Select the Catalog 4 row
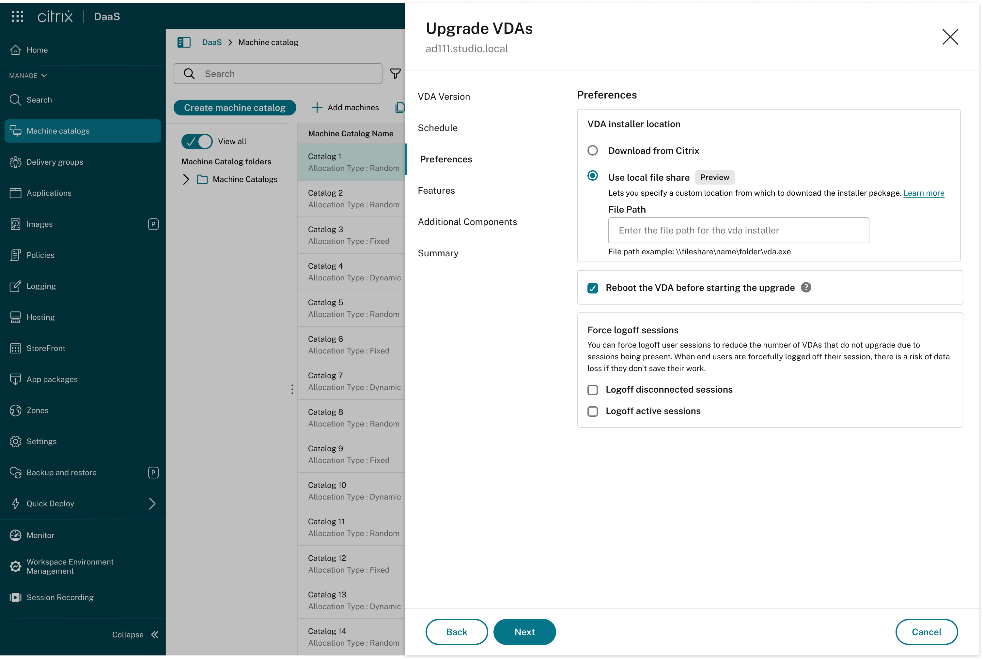 pyautogui.click(x=351, y=272)
